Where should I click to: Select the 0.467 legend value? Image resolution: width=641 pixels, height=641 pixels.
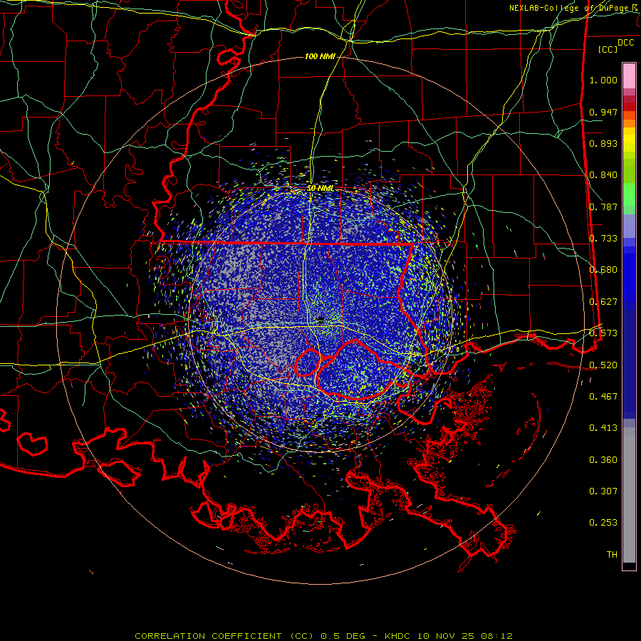pos(603,397)
